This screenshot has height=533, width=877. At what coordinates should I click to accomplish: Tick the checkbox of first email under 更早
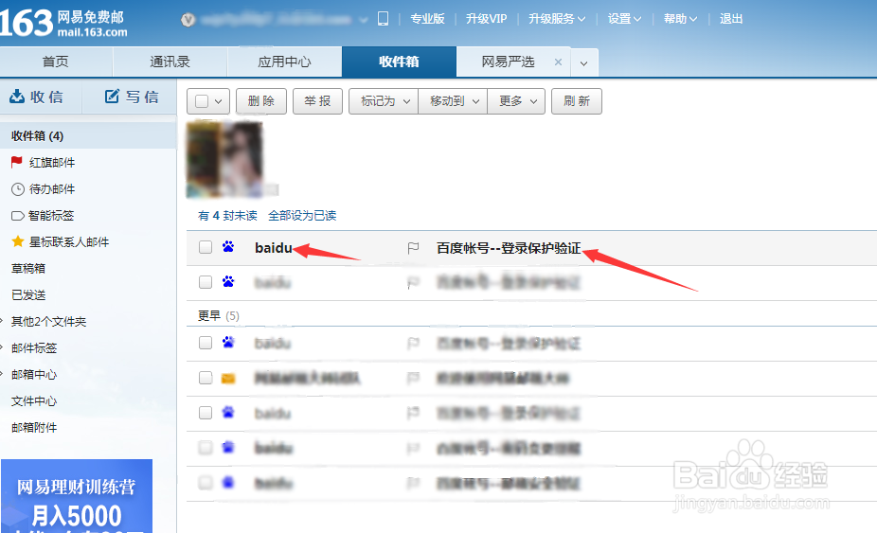pos(206,343)
